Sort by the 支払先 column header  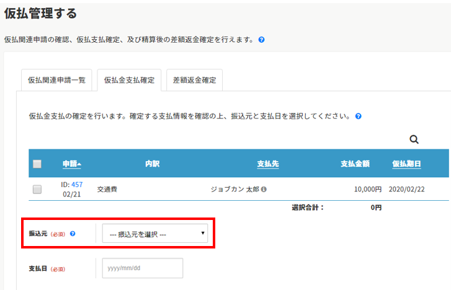267,164
